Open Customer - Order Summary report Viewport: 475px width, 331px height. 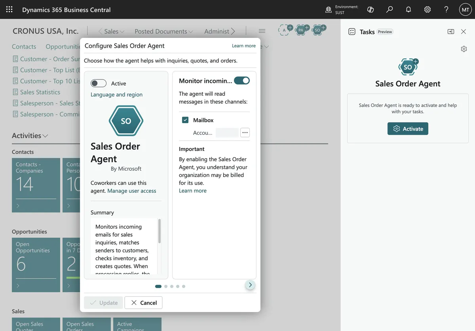(46, 59)
